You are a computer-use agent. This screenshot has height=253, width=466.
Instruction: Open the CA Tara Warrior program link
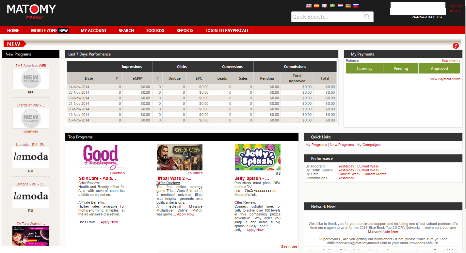(x=31, y=224)
